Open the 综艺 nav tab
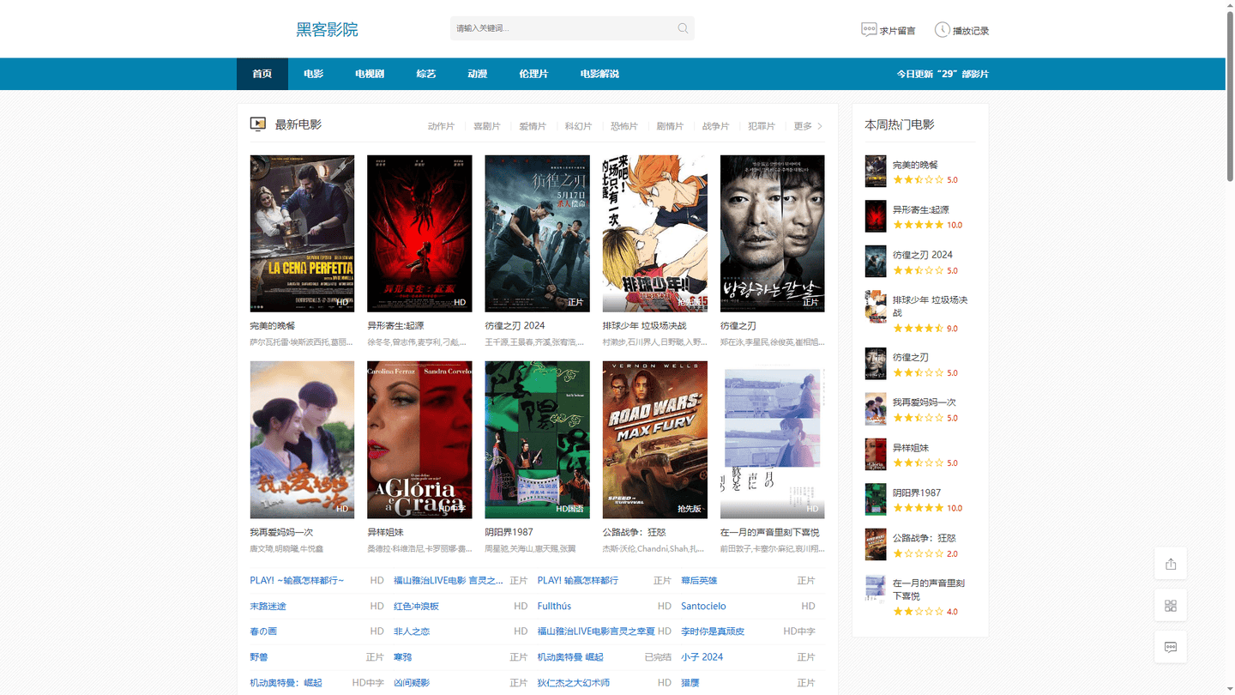 (426, 74)
